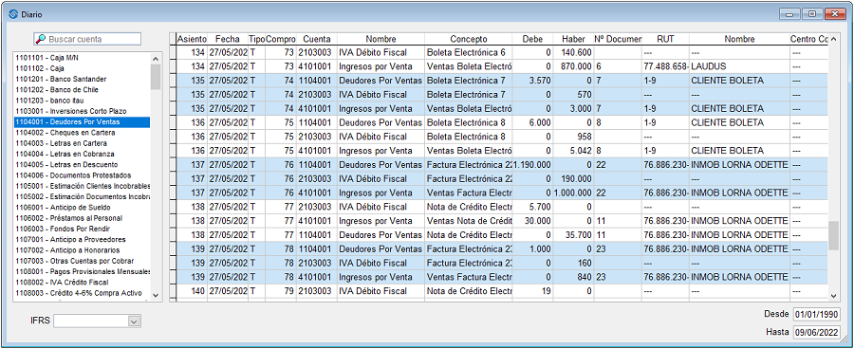Select account 1101203 - banco itau

(x=82, y=101)
